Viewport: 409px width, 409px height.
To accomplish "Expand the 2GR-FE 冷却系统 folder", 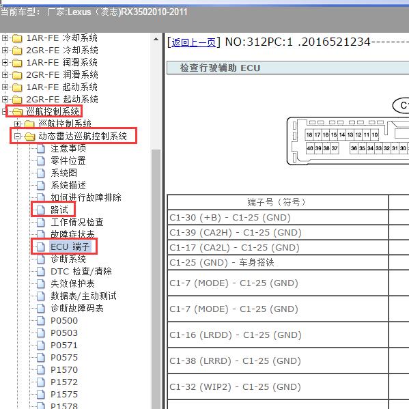I will click(5, 50).
